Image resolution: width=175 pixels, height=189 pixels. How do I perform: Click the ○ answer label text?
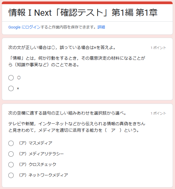click(x=19, y=78)
